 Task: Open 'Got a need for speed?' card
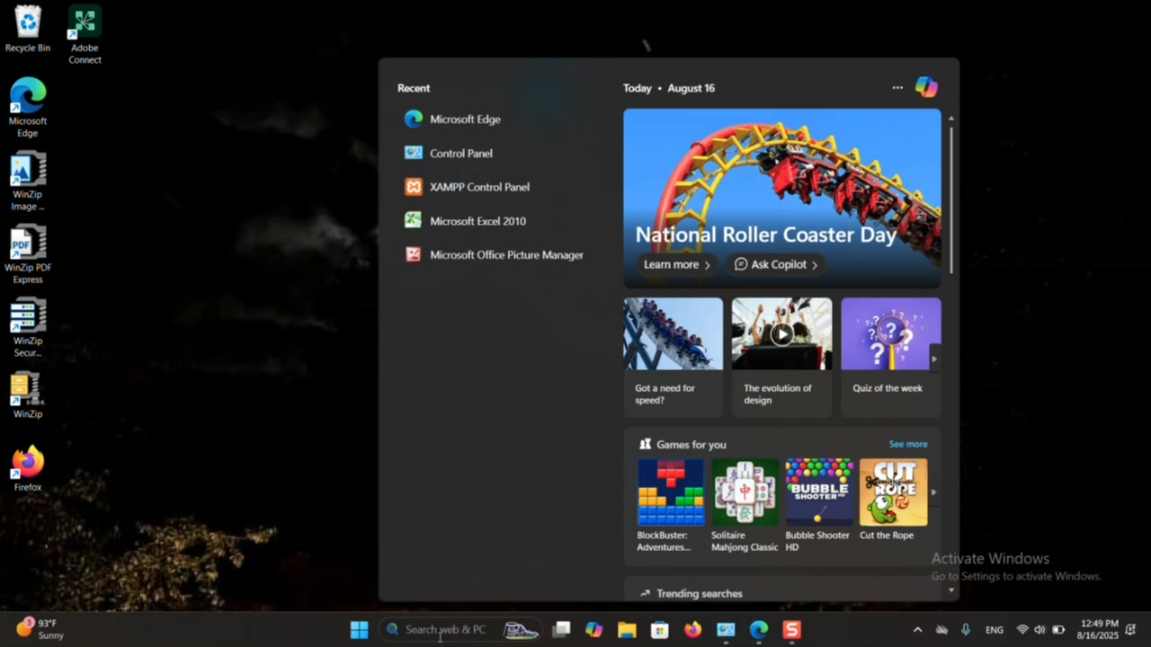tap(674, 357)
